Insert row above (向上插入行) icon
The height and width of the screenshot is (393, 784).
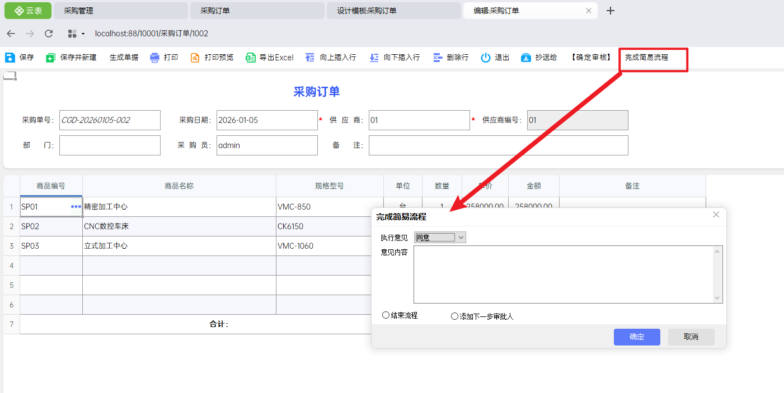point(310,58)
